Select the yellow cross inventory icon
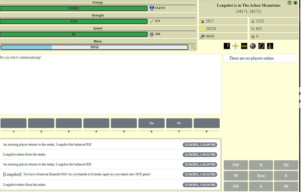The image size is (301, 192). (x=235, y=46)
